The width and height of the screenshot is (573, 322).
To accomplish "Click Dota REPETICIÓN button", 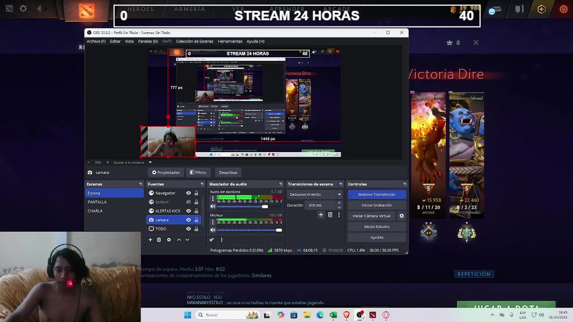I will [x=474, y=274].
